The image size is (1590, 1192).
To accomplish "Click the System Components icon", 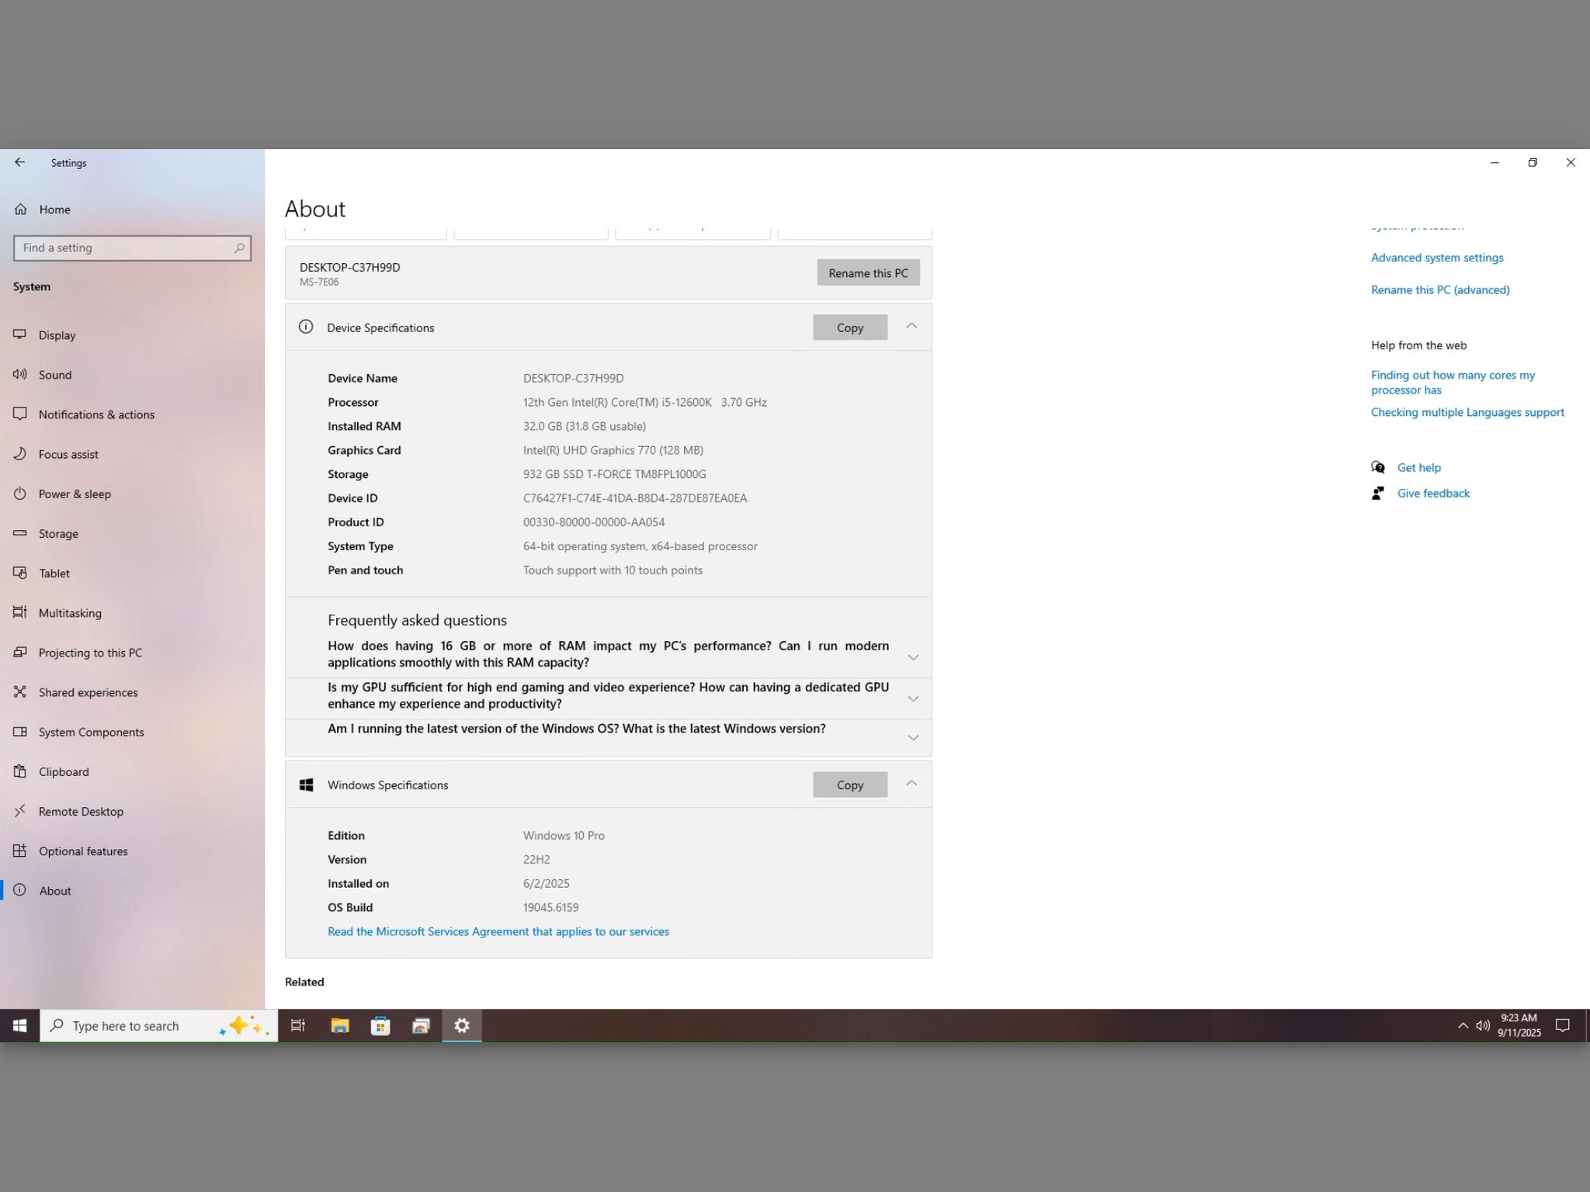I will coord(20,731).
